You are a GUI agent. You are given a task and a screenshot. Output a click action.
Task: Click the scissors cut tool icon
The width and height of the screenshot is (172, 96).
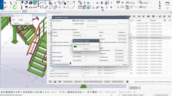[x=97, y=3]
